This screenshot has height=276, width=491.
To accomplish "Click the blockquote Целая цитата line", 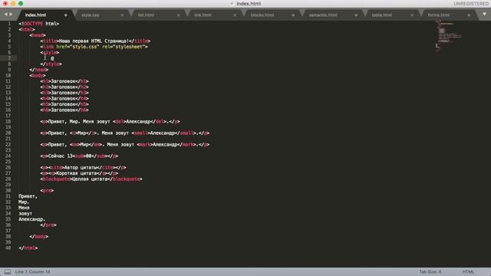I will coord(91,179).
